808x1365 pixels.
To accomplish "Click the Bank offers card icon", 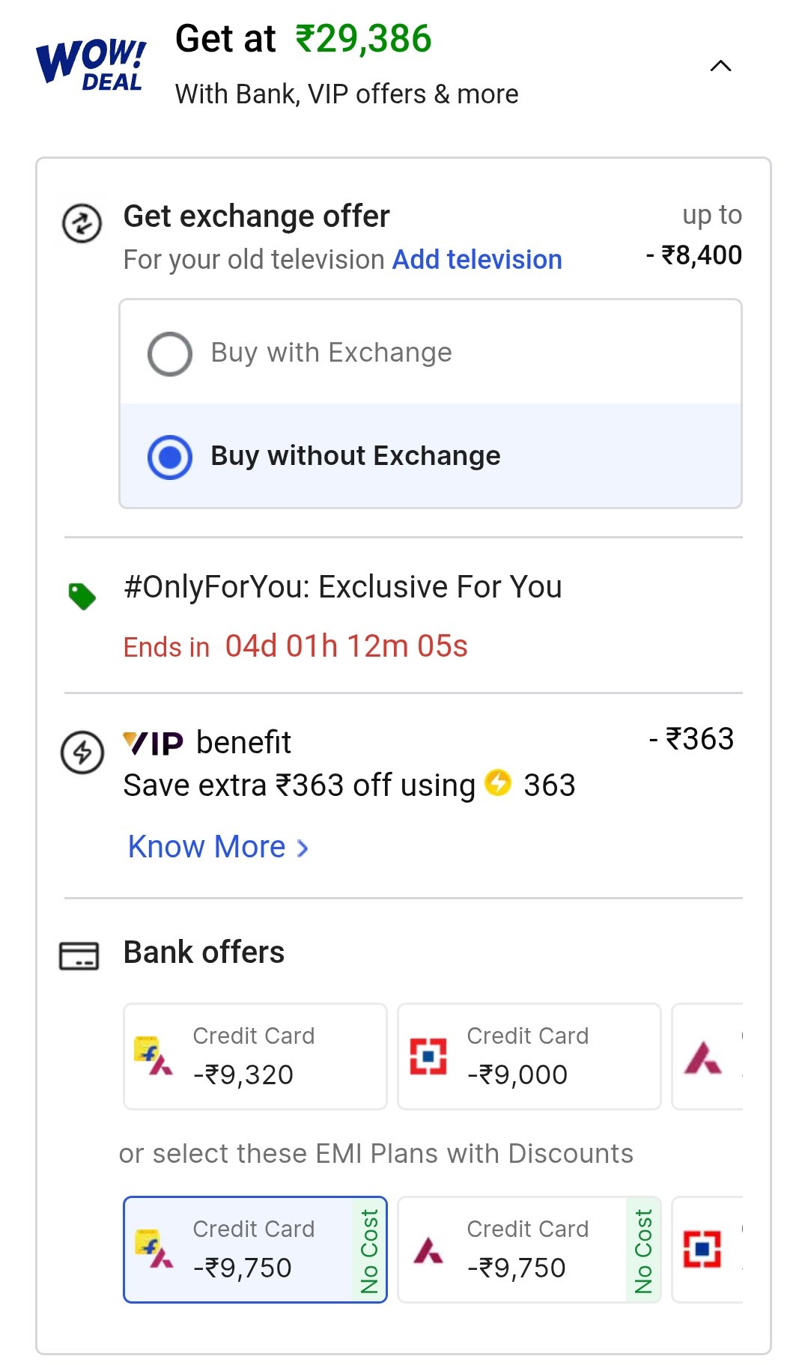I will tap(79, 955).
